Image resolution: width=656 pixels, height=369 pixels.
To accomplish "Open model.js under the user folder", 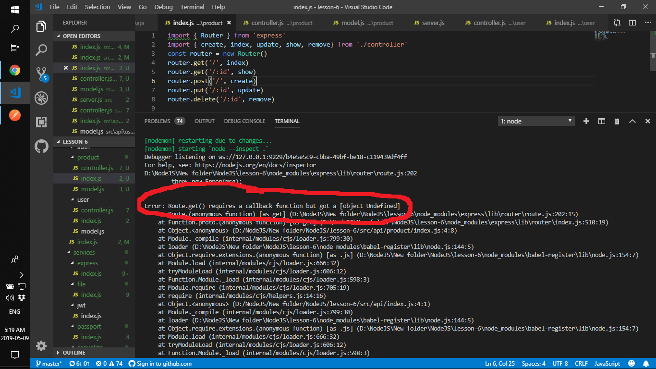I will click(93, 231).
